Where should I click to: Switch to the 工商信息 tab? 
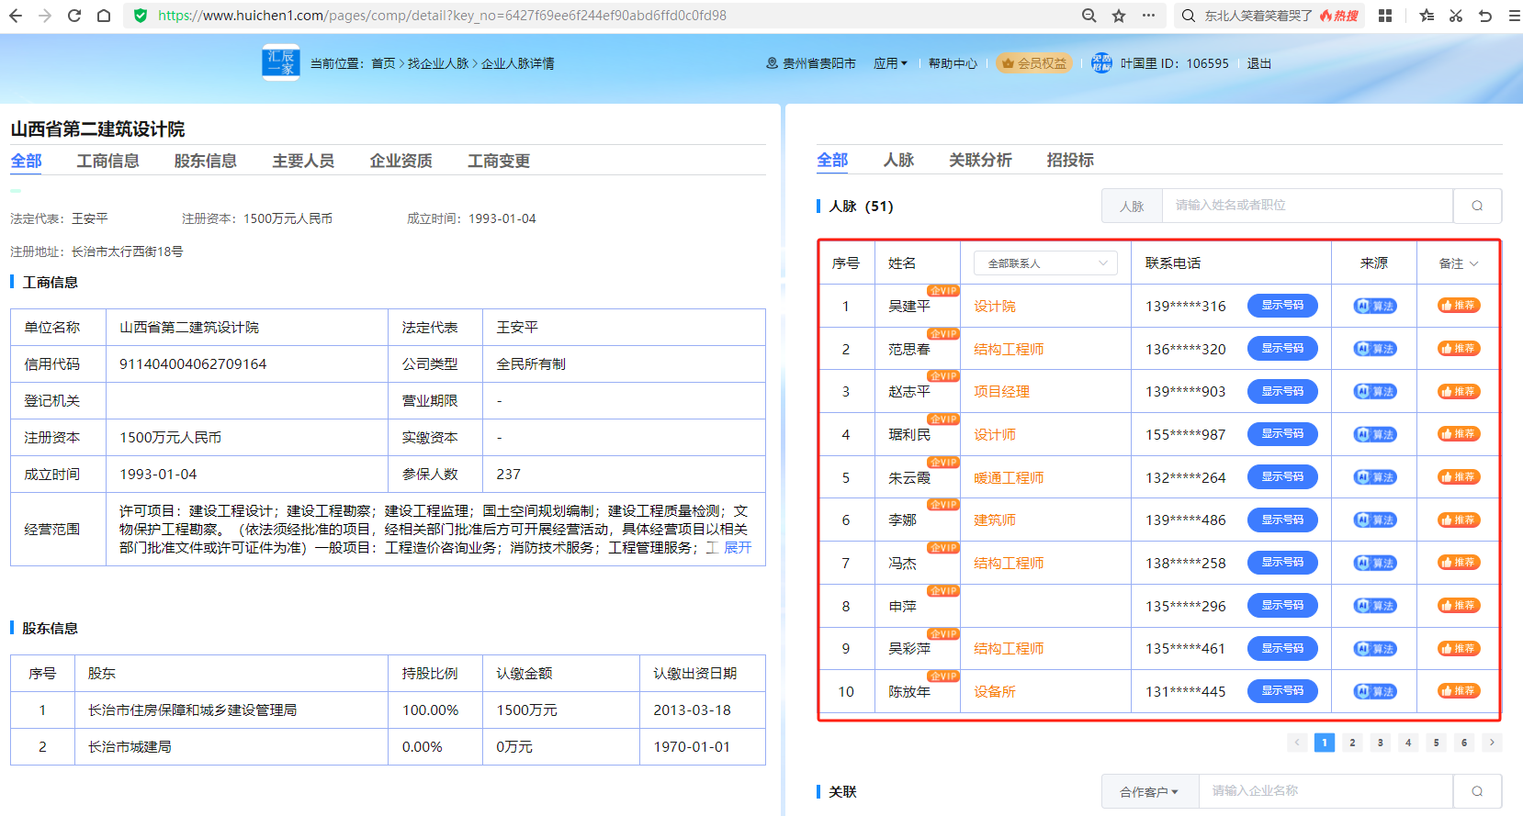(x=107, y=161)
